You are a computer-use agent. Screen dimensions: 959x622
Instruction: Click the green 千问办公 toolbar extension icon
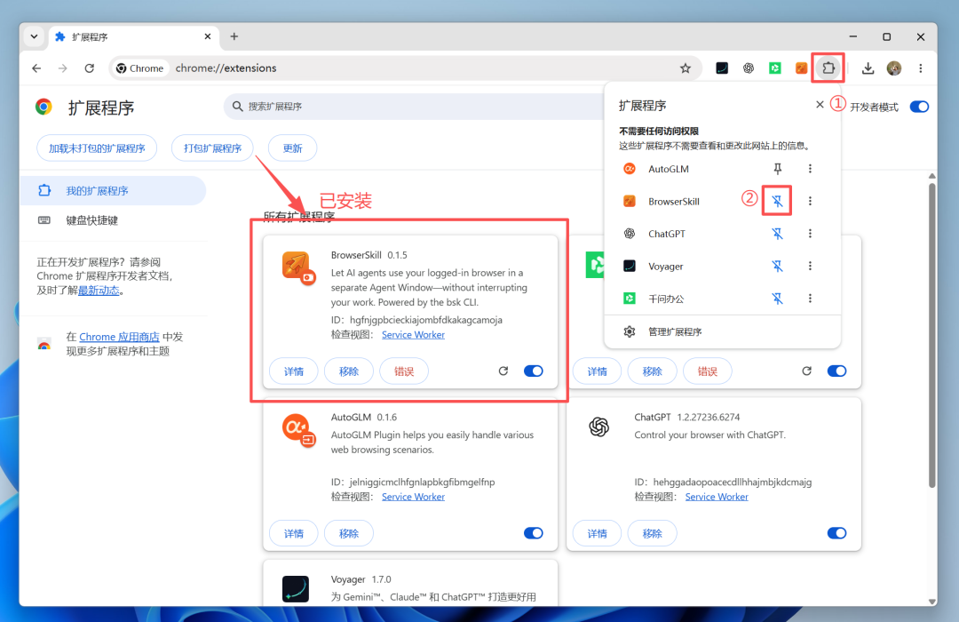tap(775, 68)
